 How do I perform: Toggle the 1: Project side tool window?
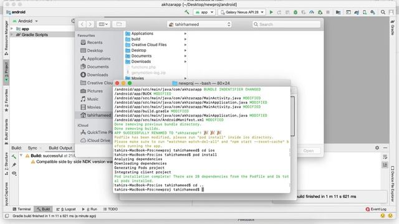coord(6,72)
